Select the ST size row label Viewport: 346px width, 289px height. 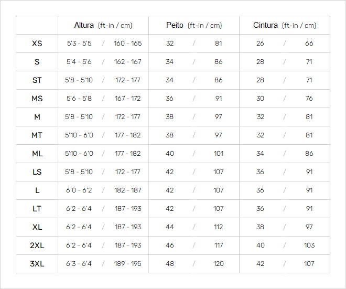(x=37, y=80)
